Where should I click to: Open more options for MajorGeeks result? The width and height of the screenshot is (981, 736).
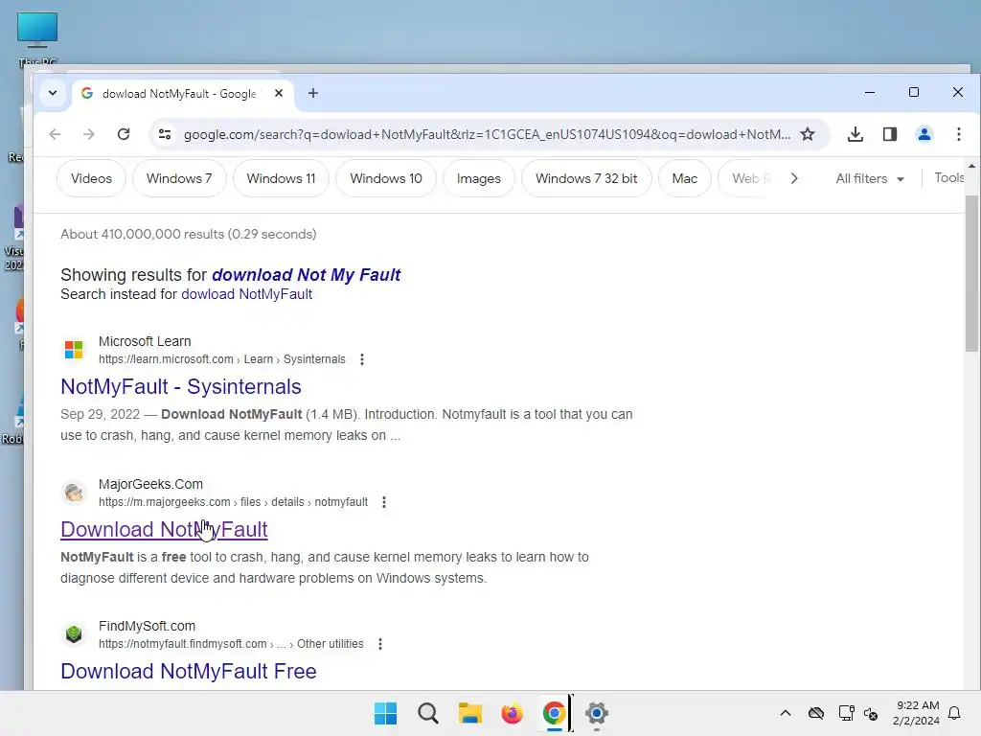(x=384, y=502)
